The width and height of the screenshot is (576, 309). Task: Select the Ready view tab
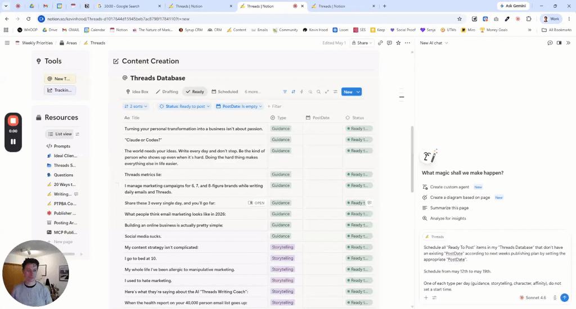(195, 92)
